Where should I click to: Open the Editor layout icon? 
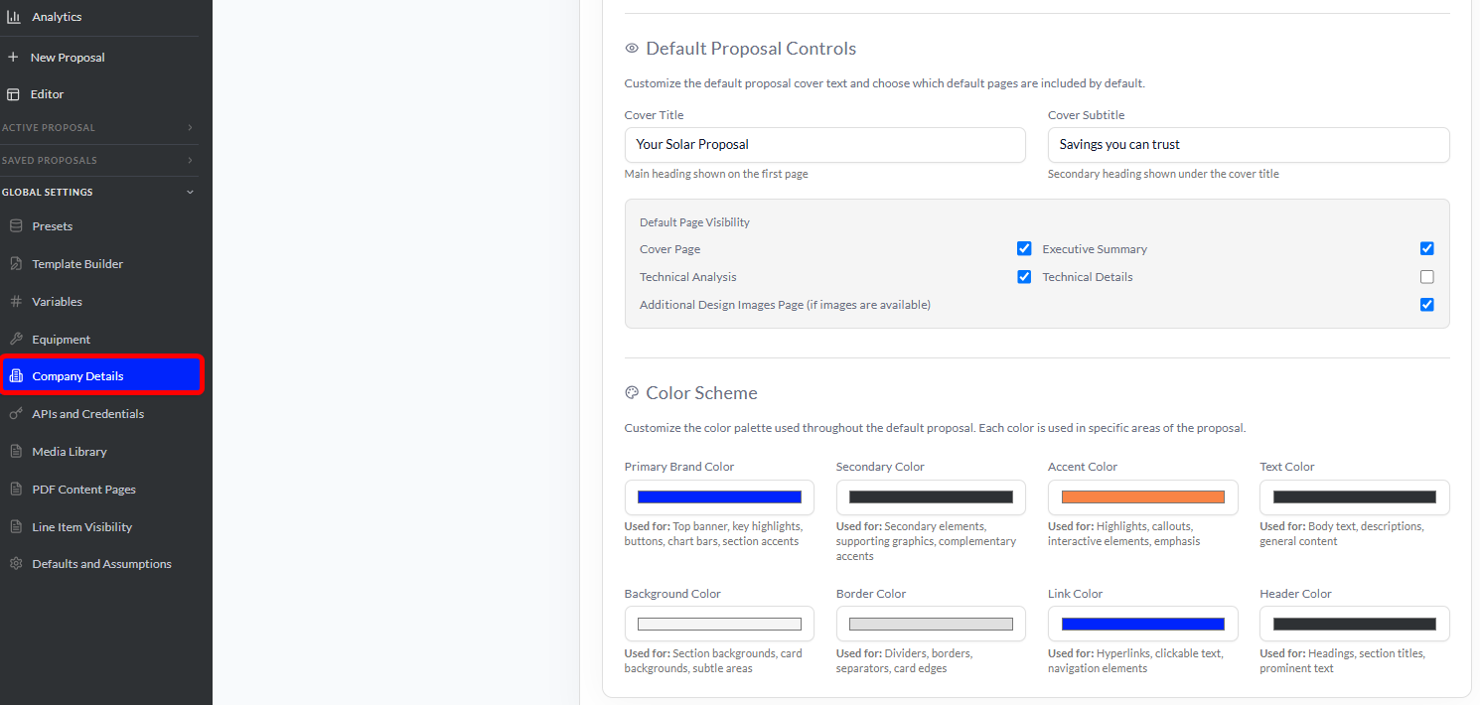click(13, 94)
